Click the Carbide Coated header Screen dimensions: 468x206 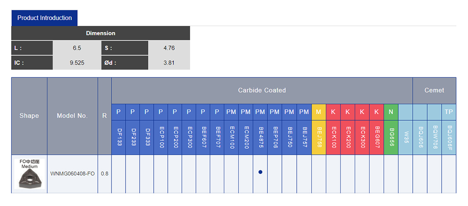262,91
